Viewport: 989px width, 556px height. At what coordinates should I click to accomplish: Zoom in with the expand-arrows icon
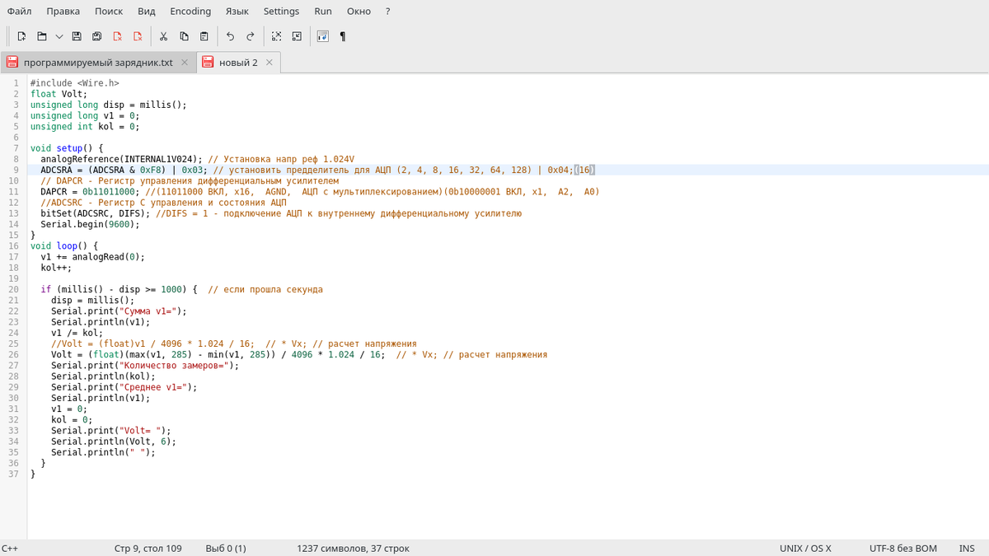pos(276,36)
